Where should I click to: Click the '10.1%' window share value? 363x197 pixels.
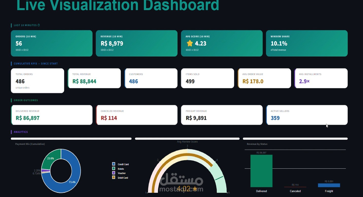click(279, 43)
